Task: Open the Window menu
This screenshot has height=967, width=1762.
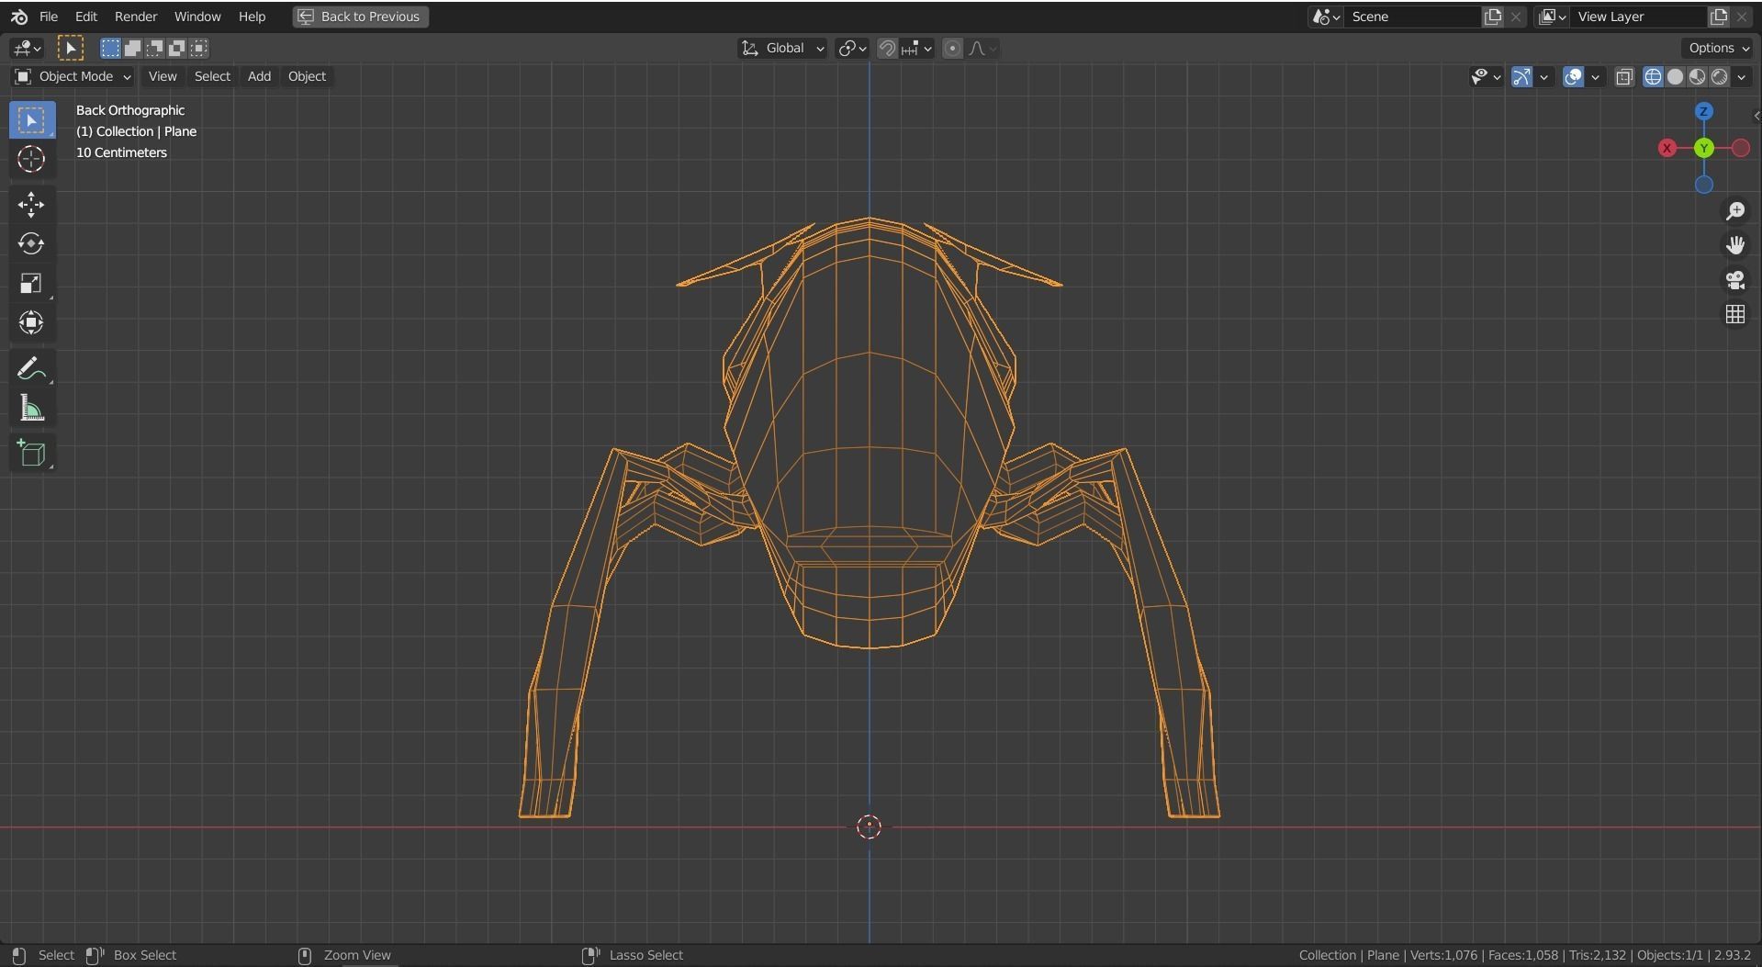Action: click(197, 17)
